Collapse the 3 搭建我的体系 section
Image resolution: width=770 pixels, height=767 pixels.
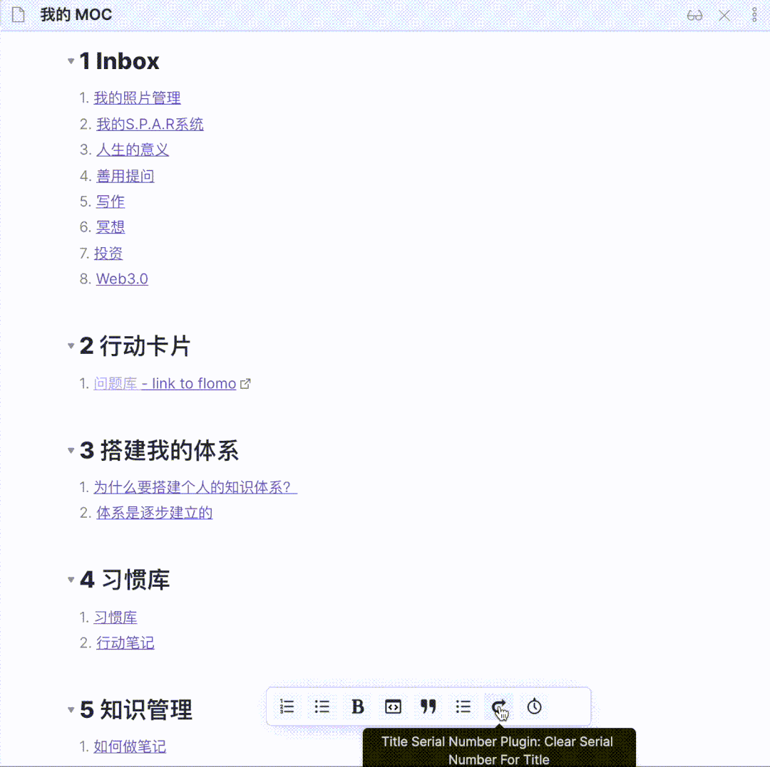click(71, 451)
